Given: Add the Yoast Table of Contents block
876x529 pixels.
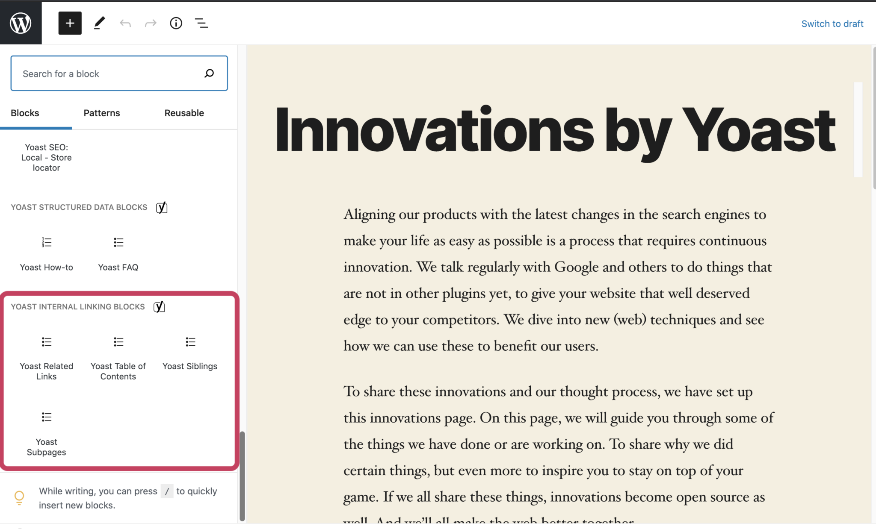Looking at the screenshot, I should coord(118,353).
